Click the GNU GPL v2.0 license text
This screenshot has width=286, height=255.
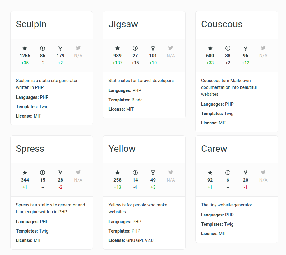pos(140,240)
